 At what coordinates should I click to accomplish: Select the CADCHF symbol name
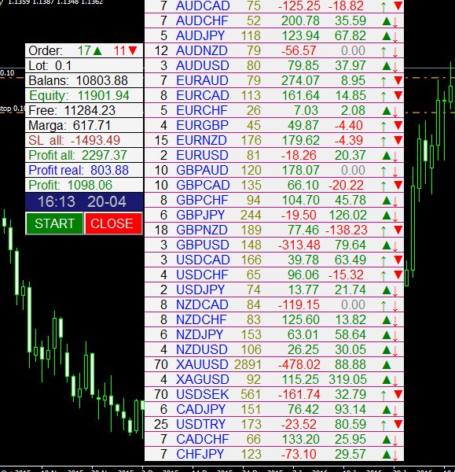[x=203, y=439]
